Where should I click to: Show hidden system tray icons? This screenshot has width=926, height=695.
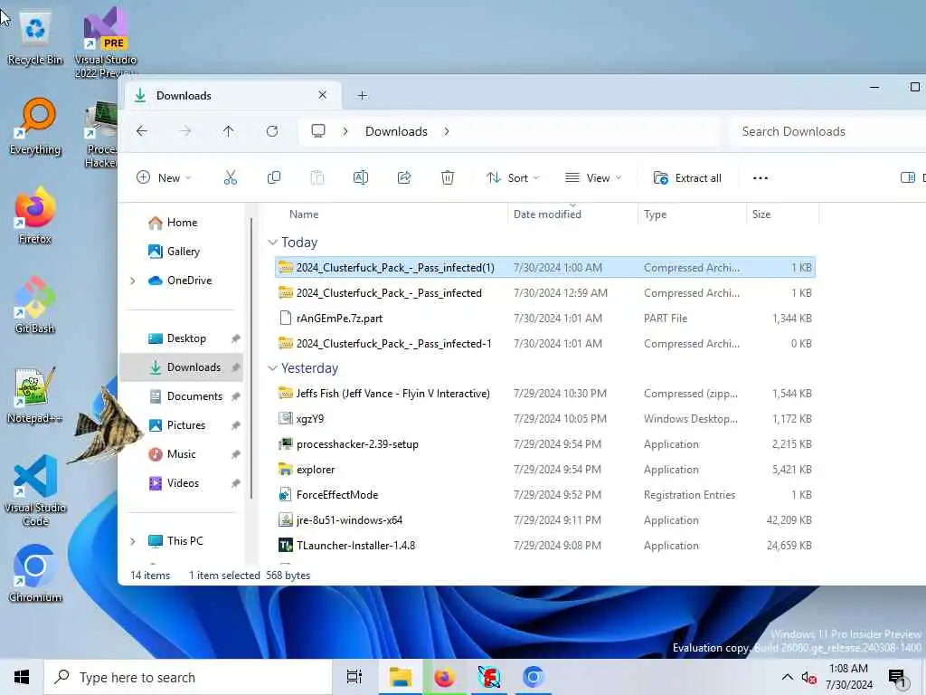click(x=788, y=678)
